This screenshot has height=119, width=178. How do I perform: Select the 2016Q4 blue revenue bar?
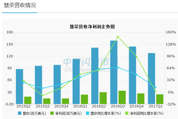(133, 75)
